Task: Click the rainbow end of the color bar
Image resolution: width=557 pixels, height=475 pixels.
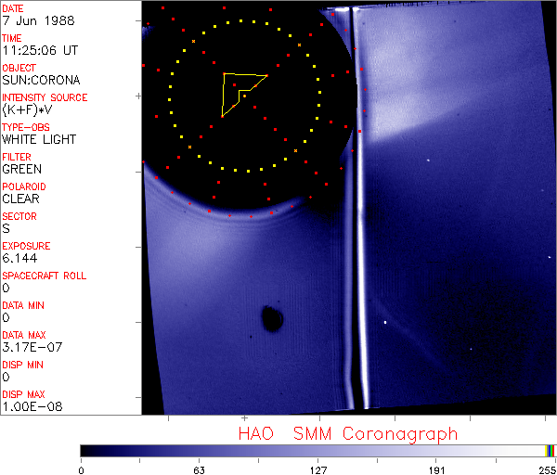Action: [x=551, y=450]
